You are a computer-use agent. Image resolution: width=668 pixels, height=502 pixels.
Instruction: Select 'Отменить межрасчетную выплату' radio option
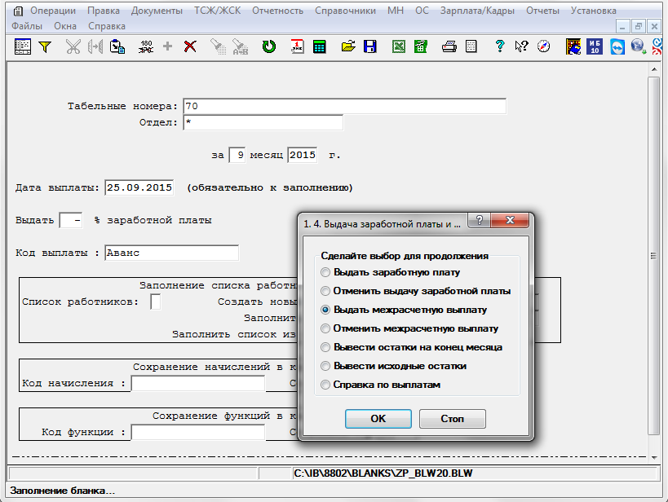click(326, 328)
